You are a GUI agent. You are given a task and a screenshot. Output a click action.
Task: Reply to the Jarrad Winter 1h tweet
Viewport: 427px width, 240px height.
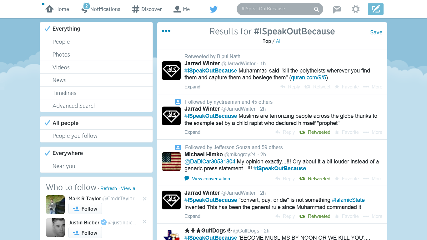pyautogui.click(x=290, y=87)
